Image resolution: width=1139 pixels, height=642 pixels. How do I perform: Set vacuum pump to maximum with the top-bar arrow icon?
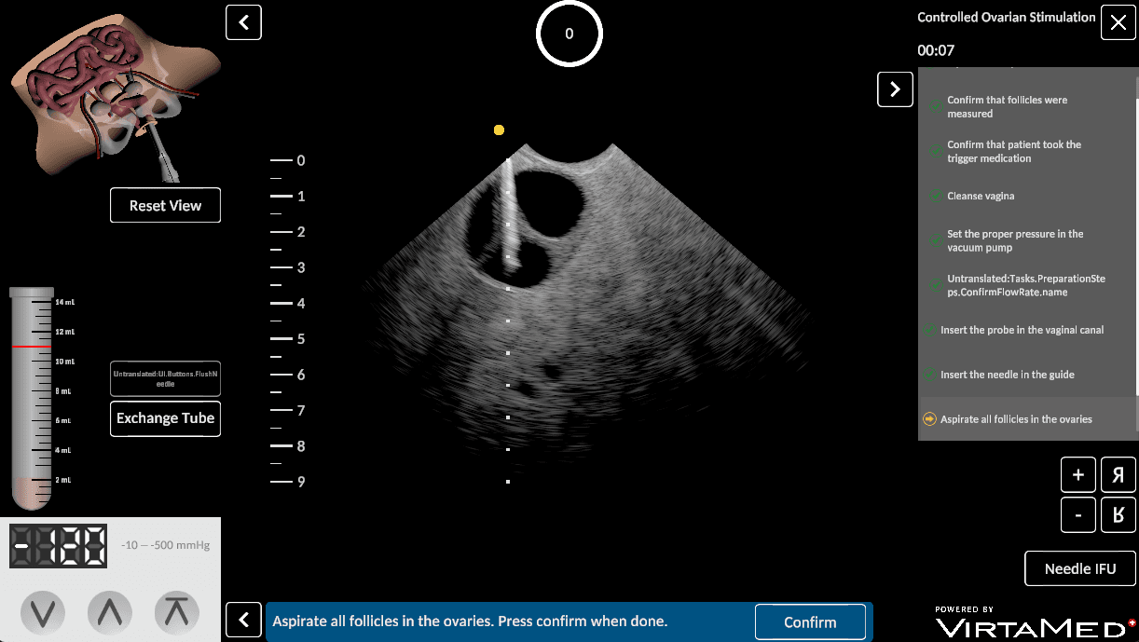176,613
